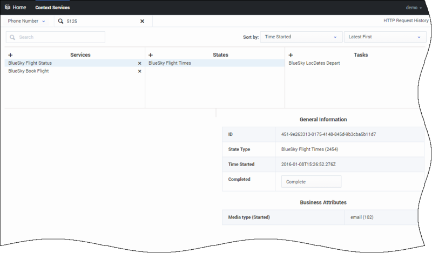Viewport: 432px width, 253px height.
Task: Add a new state with plus icon
Action: [151, 55]
